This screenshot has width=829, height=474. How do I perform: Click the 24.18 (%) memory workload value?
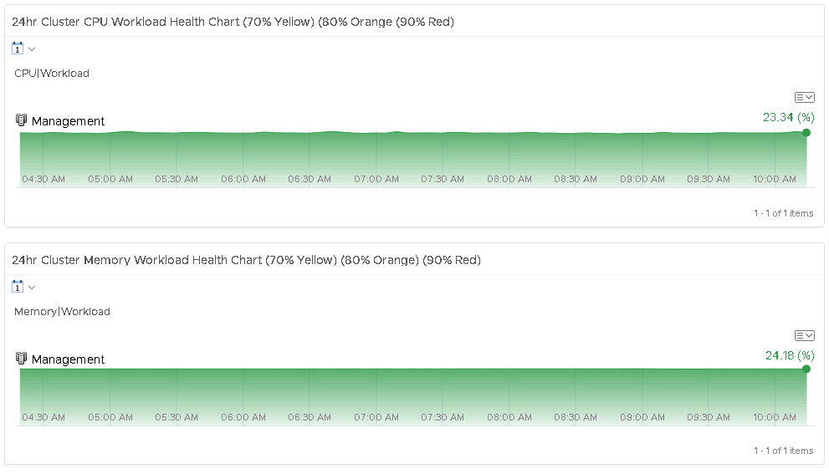(789, 355)
